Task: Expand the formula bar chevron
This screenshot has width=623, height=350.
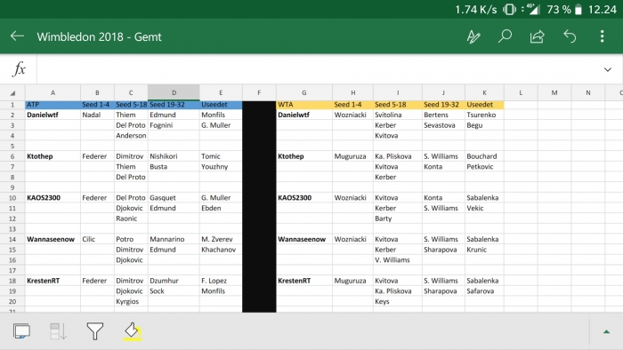Action: click(x=608, y=70)
